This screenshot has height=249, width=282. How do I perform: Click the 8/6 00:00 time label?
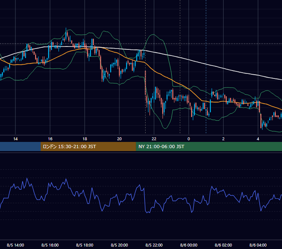189,245
